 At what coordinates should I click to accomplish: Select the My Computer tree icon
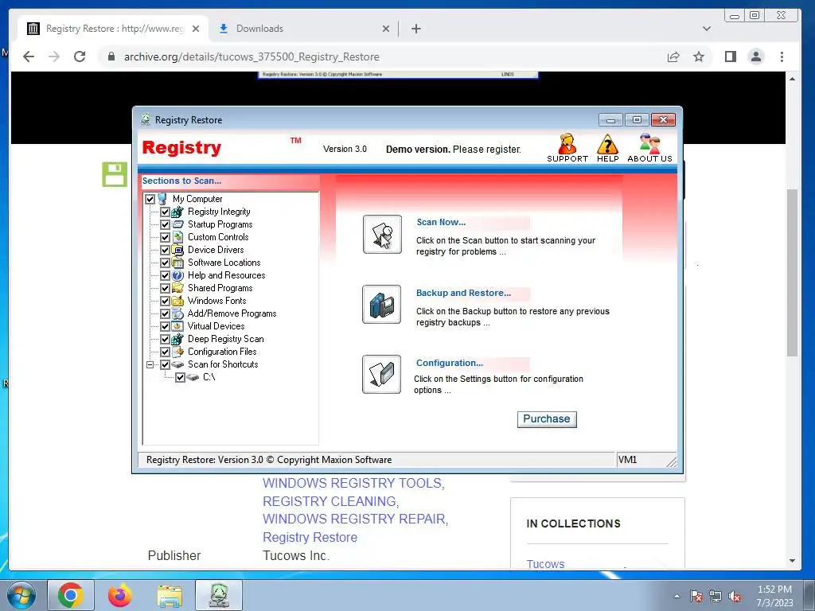pyautogui.click(x=162, y=199)
